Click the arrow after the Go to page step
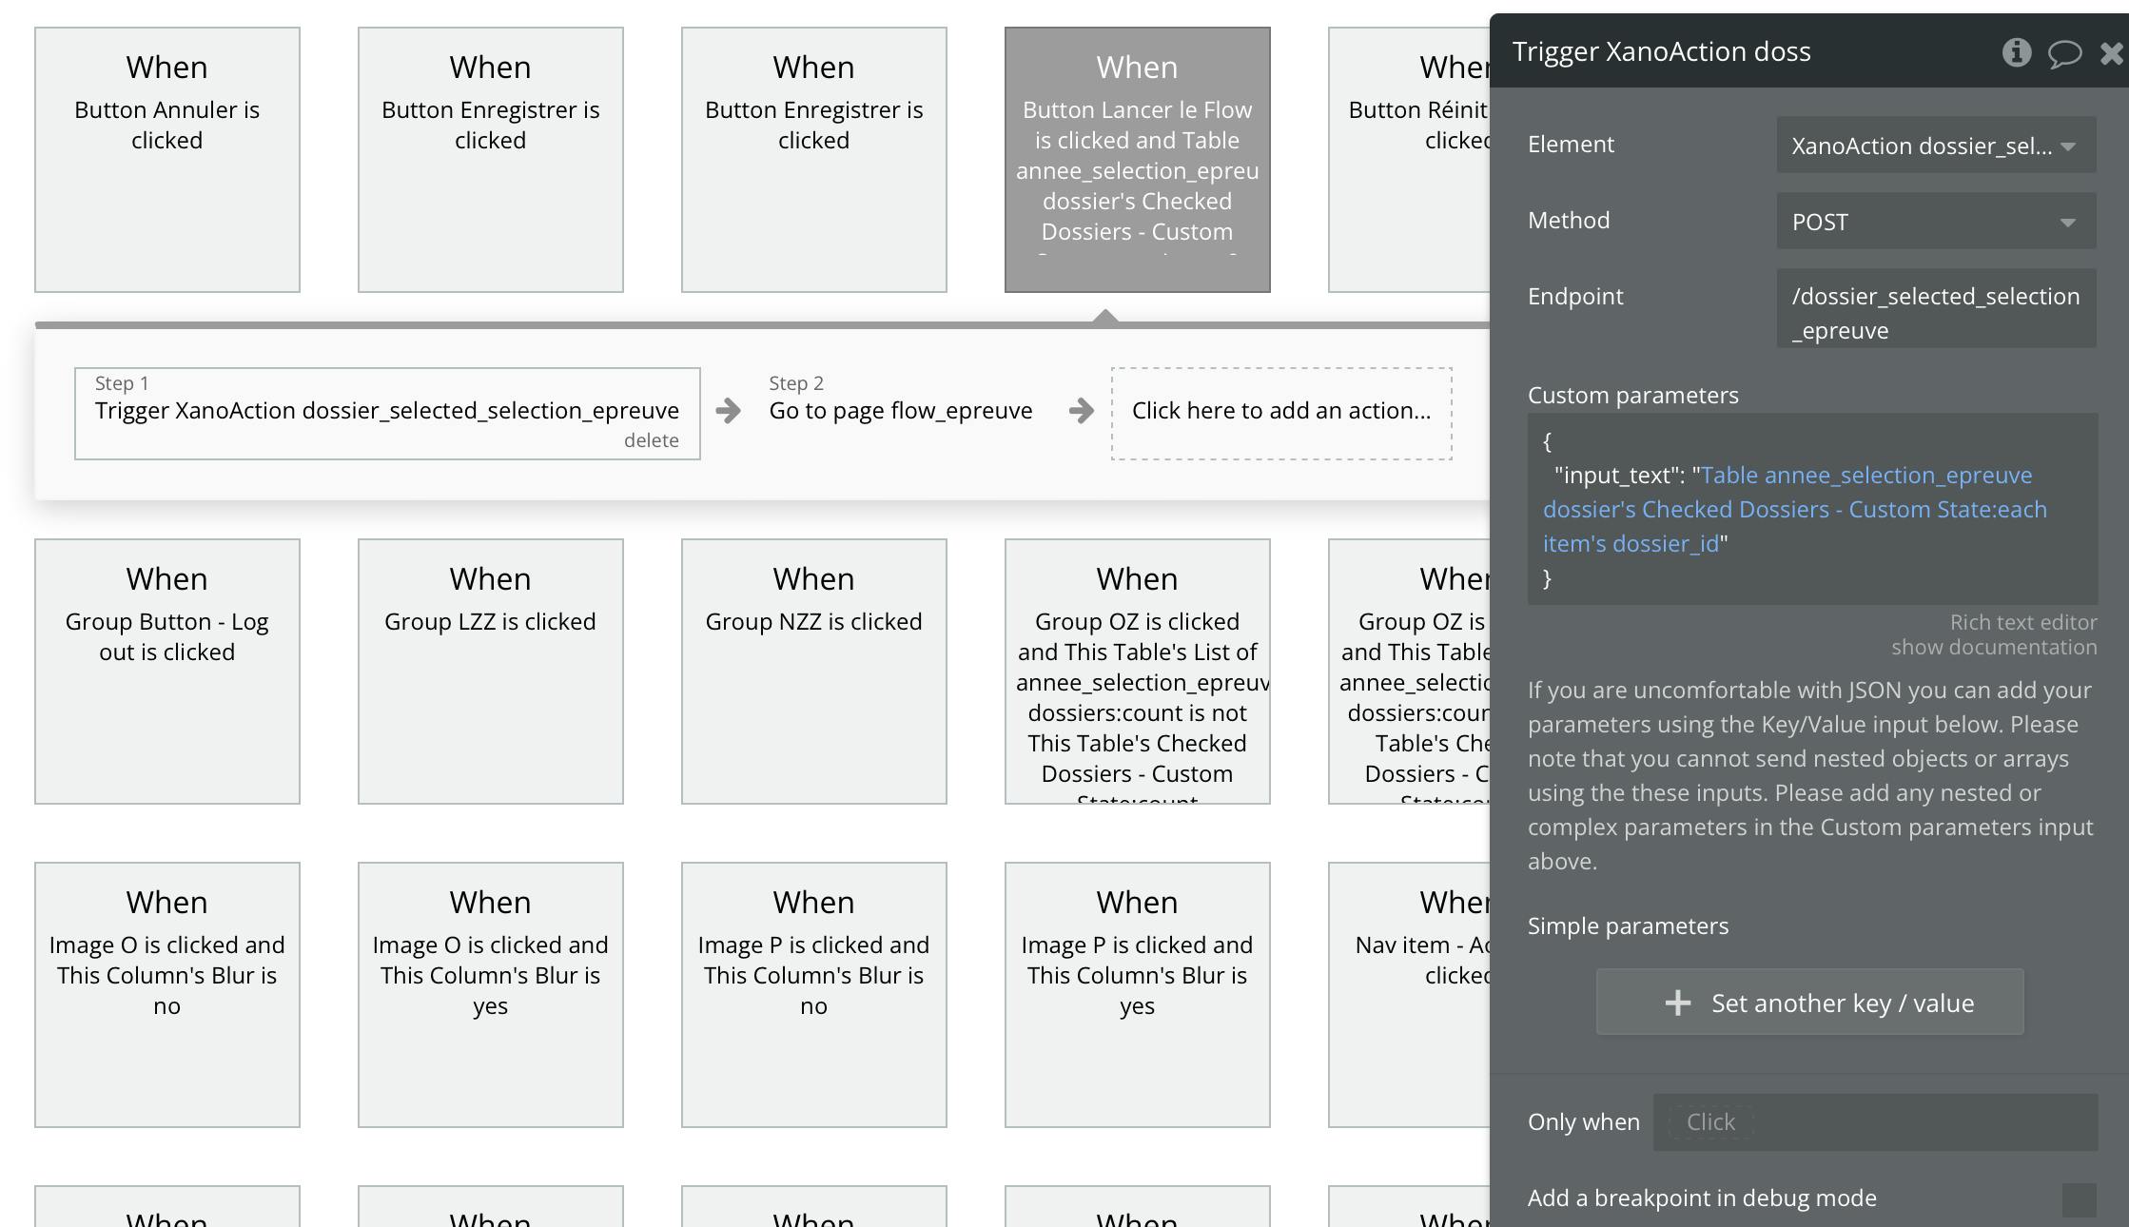2129x1227 pixels. [1081, 411]
